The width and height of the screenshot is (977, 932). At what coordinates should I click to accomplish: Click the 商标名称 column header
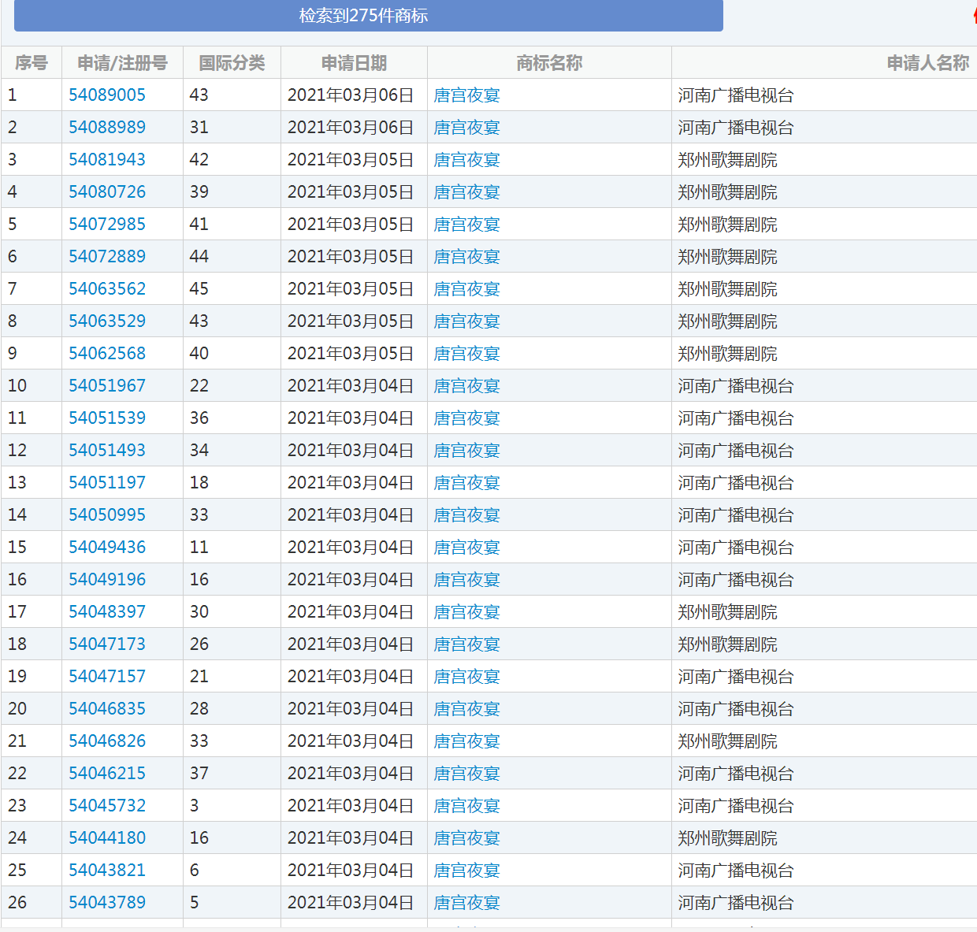549,63
